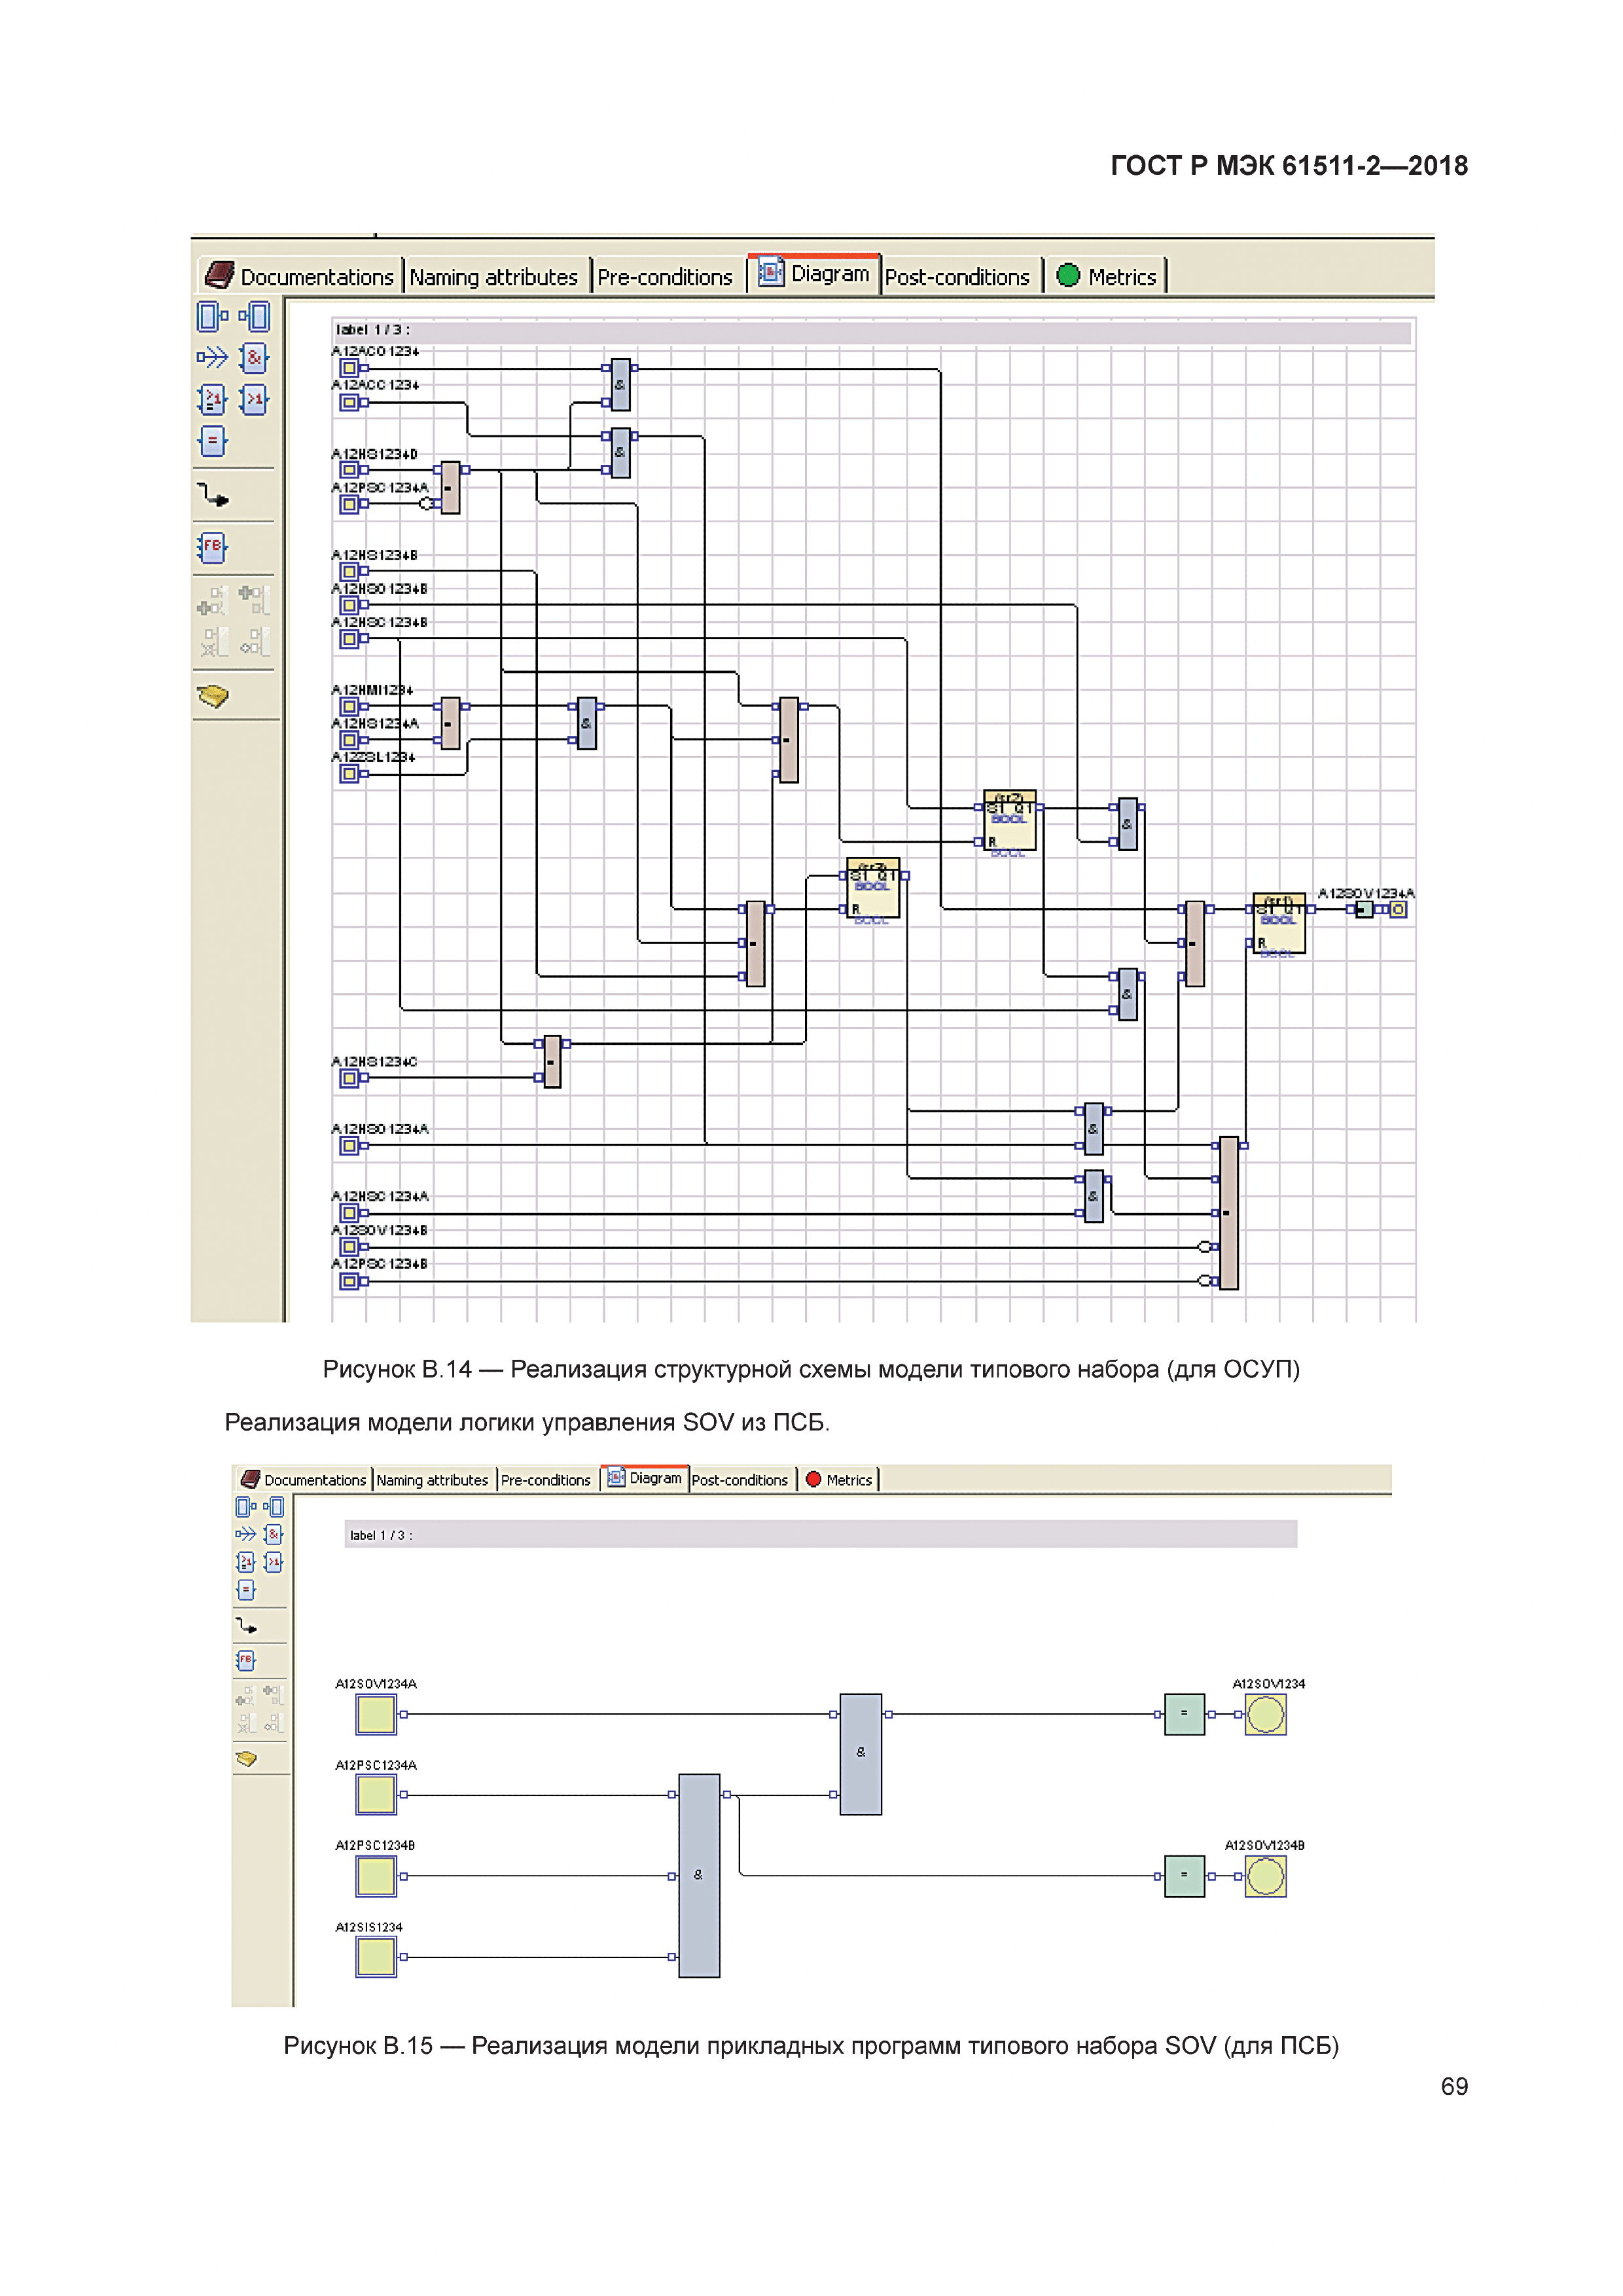The width and height of the screenshot is (1623, 2296).
Task: Click yellow input block A12PSC1234A in the lower diagram
Action: (x=376, y=1795)
